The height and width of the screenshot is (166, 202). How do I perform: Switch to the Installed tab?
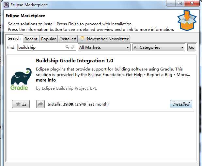coord(68,39)
